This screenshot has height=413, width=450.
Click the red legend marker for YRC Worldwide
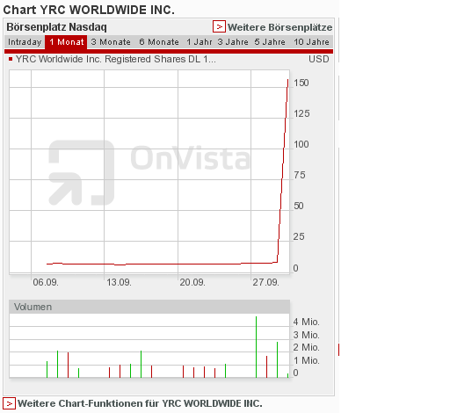[11, 59]
